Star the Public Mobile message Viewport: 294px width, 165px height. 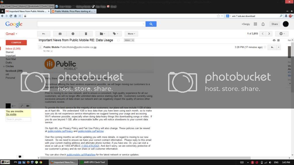(x=265, y=47)
